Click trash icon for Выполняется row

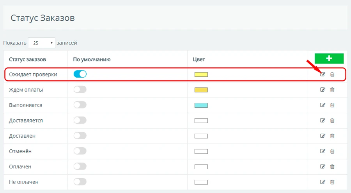click(x=332, y=105)
